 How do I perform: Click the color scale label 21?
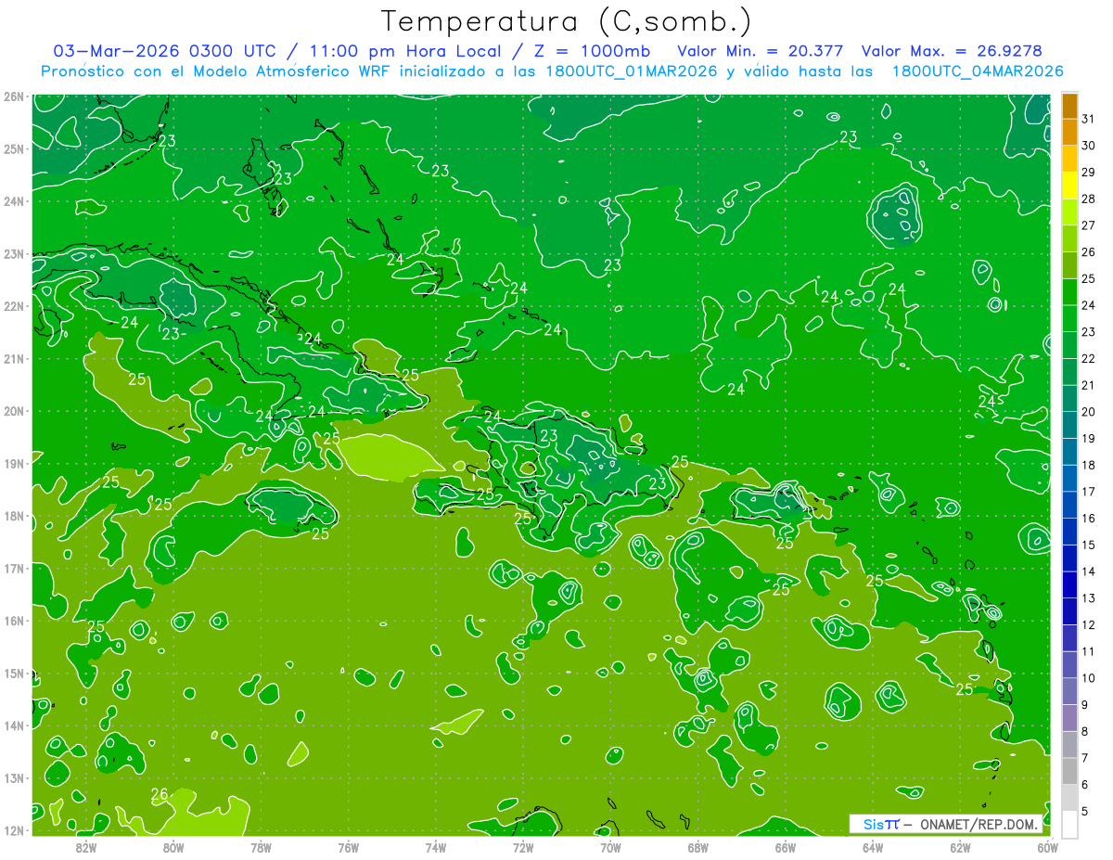pos(1089,385)
